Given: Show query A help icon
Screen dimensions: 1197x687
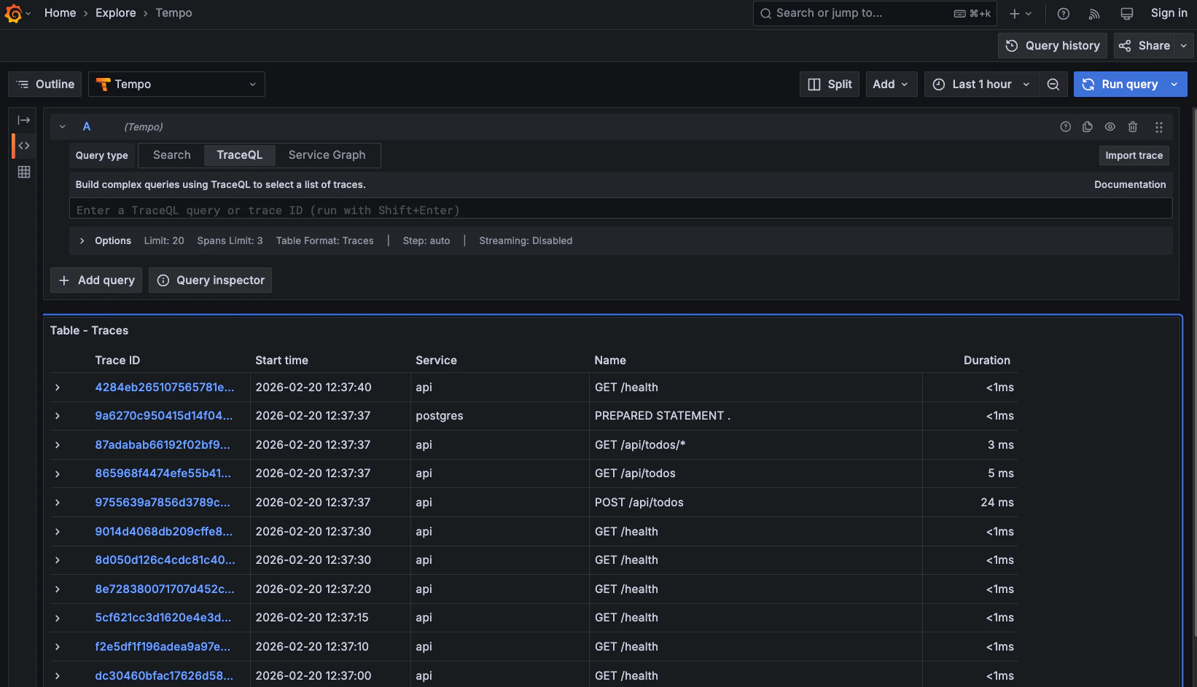Looking at the screenshot, I should [x=1066, y=127].
